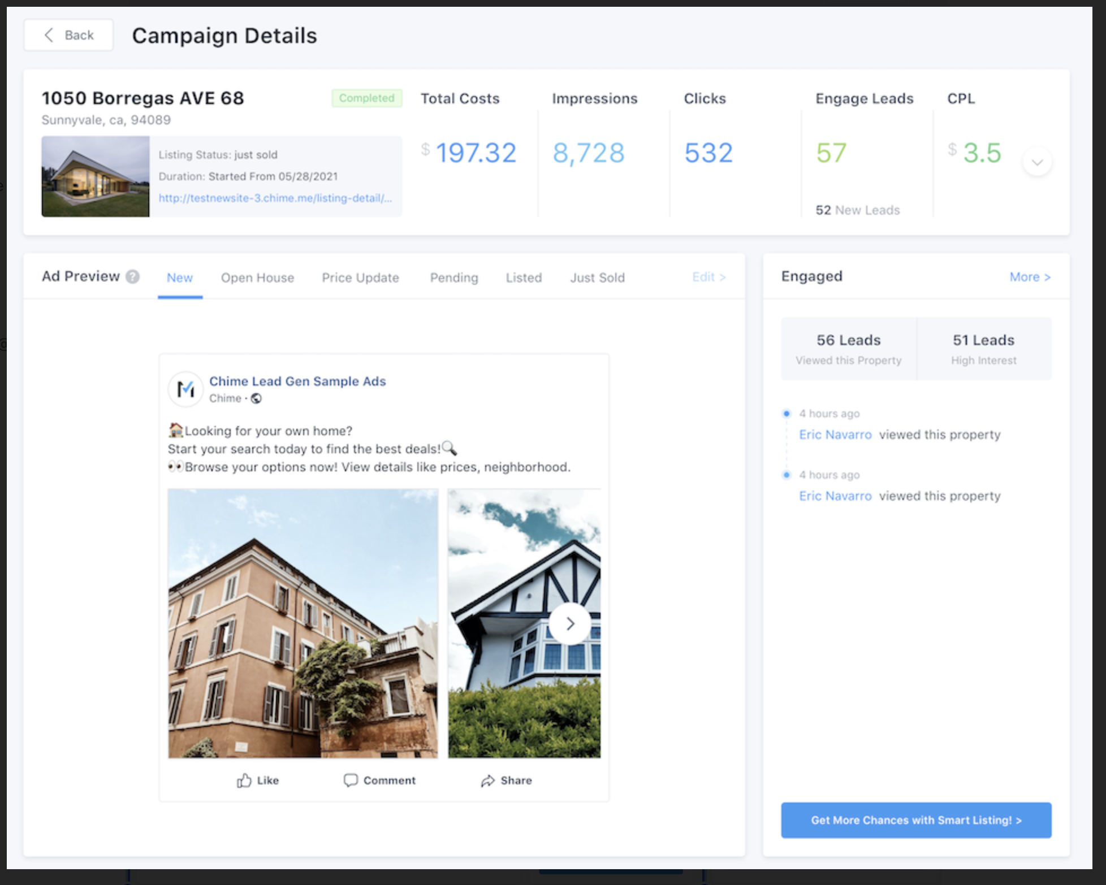Switch to the Open House tab
This screenshot has width=1106, height=885.
257,277
